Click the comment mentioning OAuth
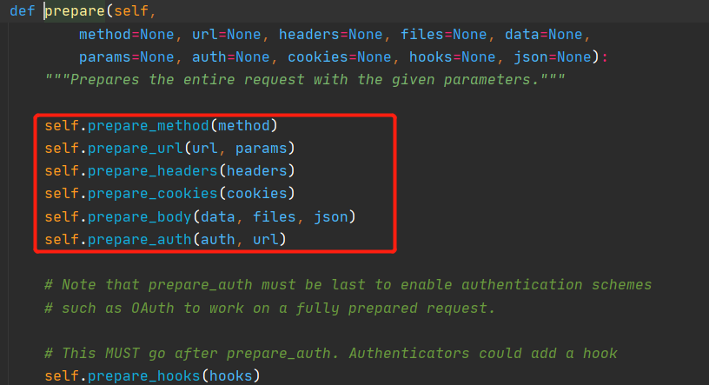 (269, 307)
